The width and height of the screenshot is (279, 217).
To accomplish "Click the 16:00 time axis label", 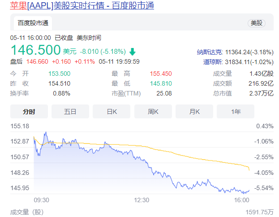I will [x=242, y=200].
